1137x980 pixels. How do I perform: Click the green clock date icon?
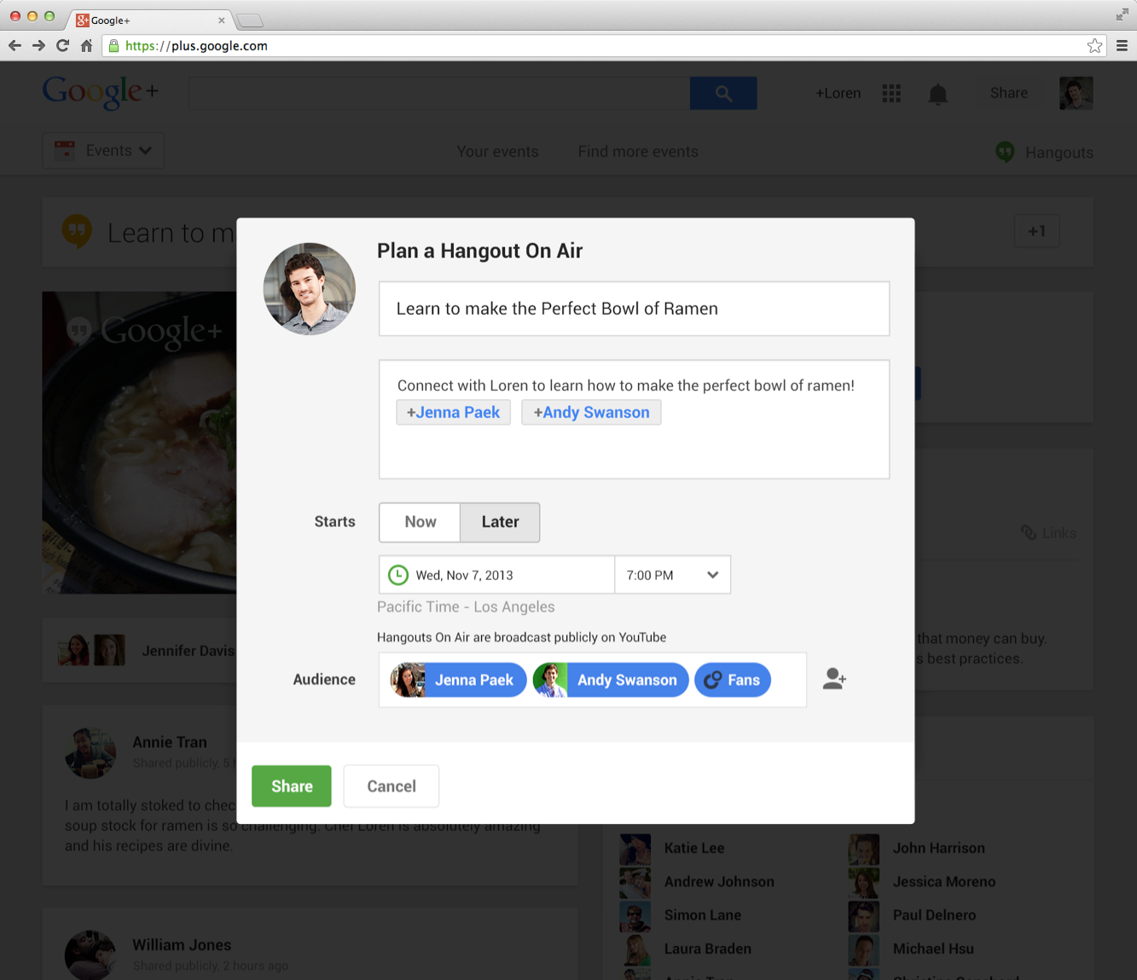(397, 575)
